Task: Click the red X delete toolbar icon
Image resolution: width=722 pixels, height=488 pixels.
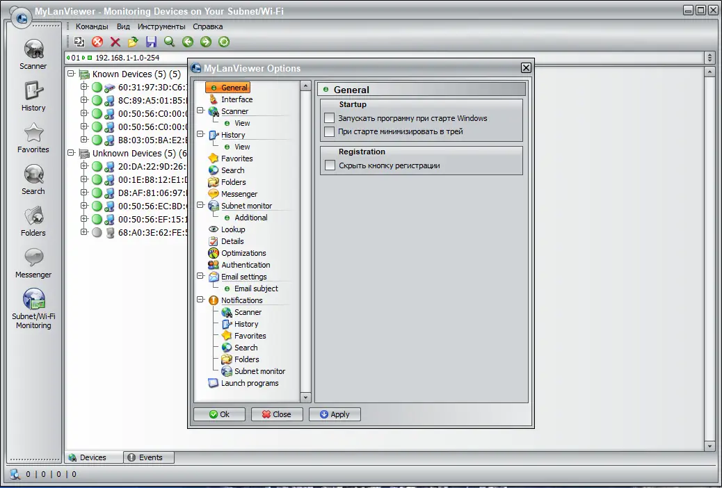Action: pyautogui.click(x=115, y=42)
